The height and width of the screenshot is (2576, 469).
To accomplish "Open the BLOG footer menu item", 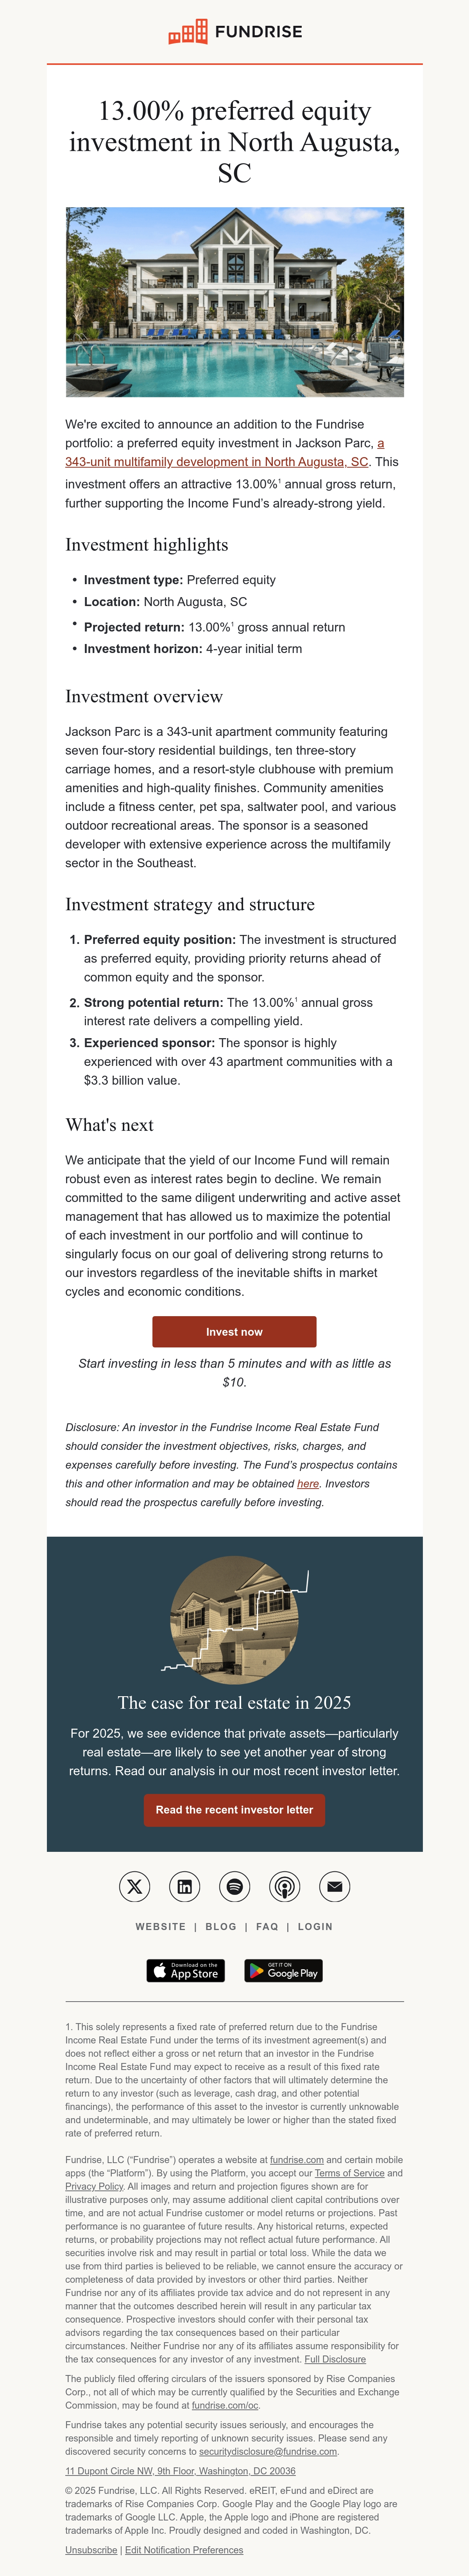I will pos(221,1927).
